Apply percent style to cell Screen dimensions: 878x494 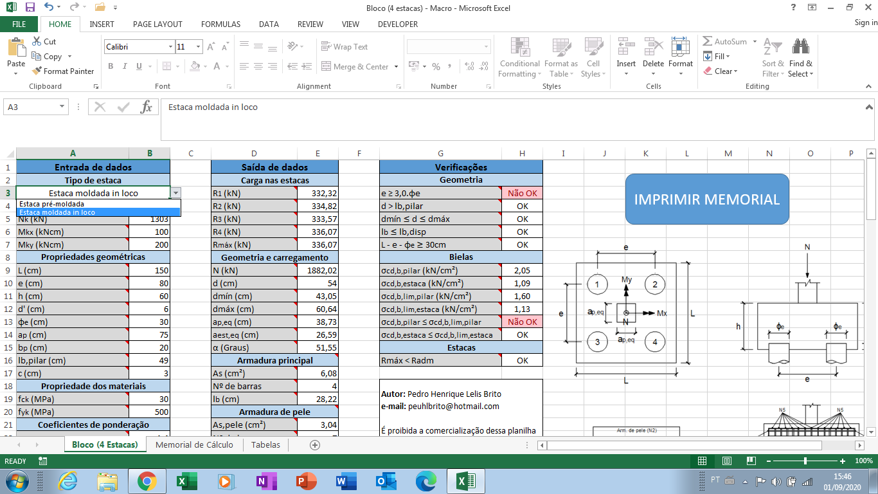[x=436, y=66]
